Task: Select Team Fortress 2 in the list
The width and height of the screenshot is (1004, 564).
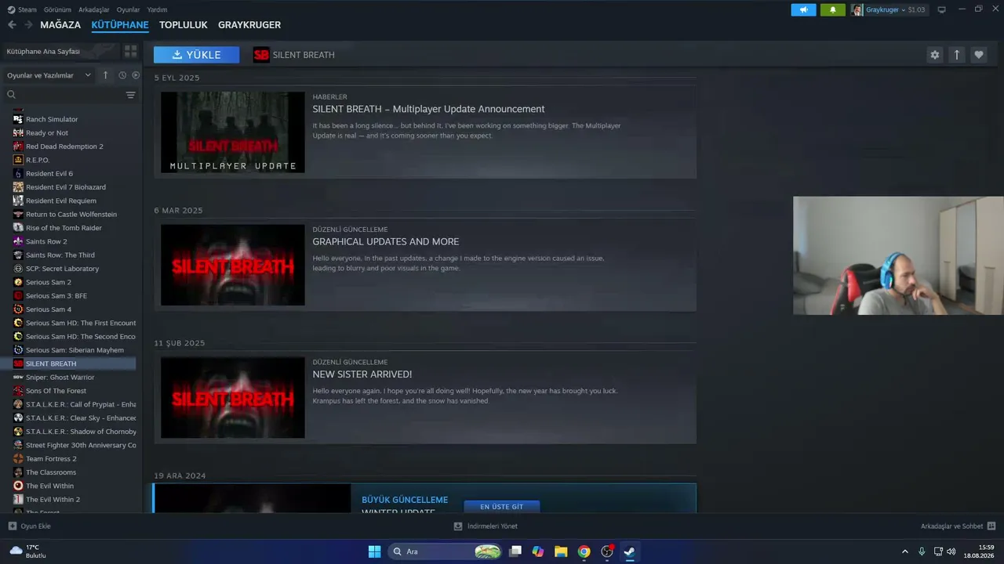Action: pos(51,459)
